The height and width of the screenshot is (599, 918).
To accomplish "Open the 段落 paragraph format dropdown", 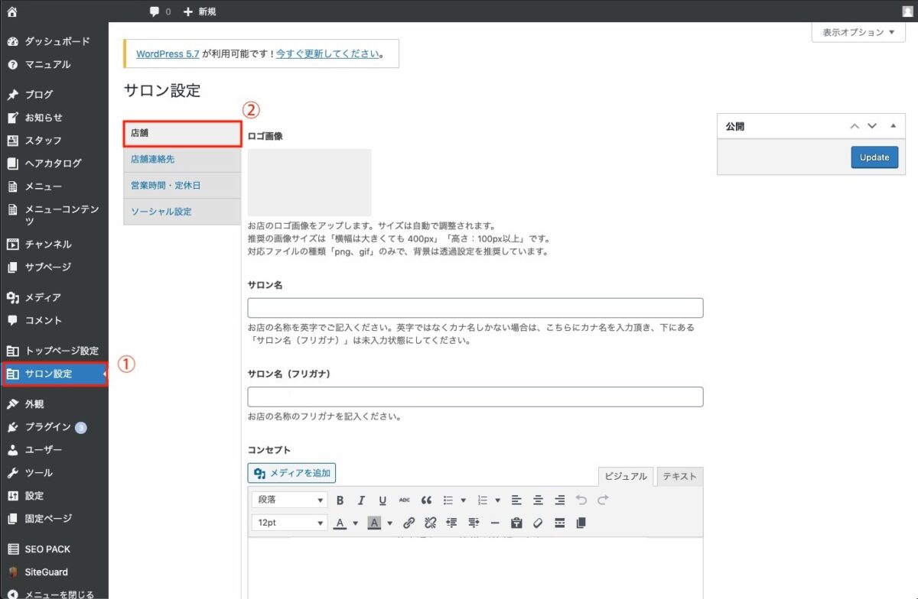I will point(289,500).
